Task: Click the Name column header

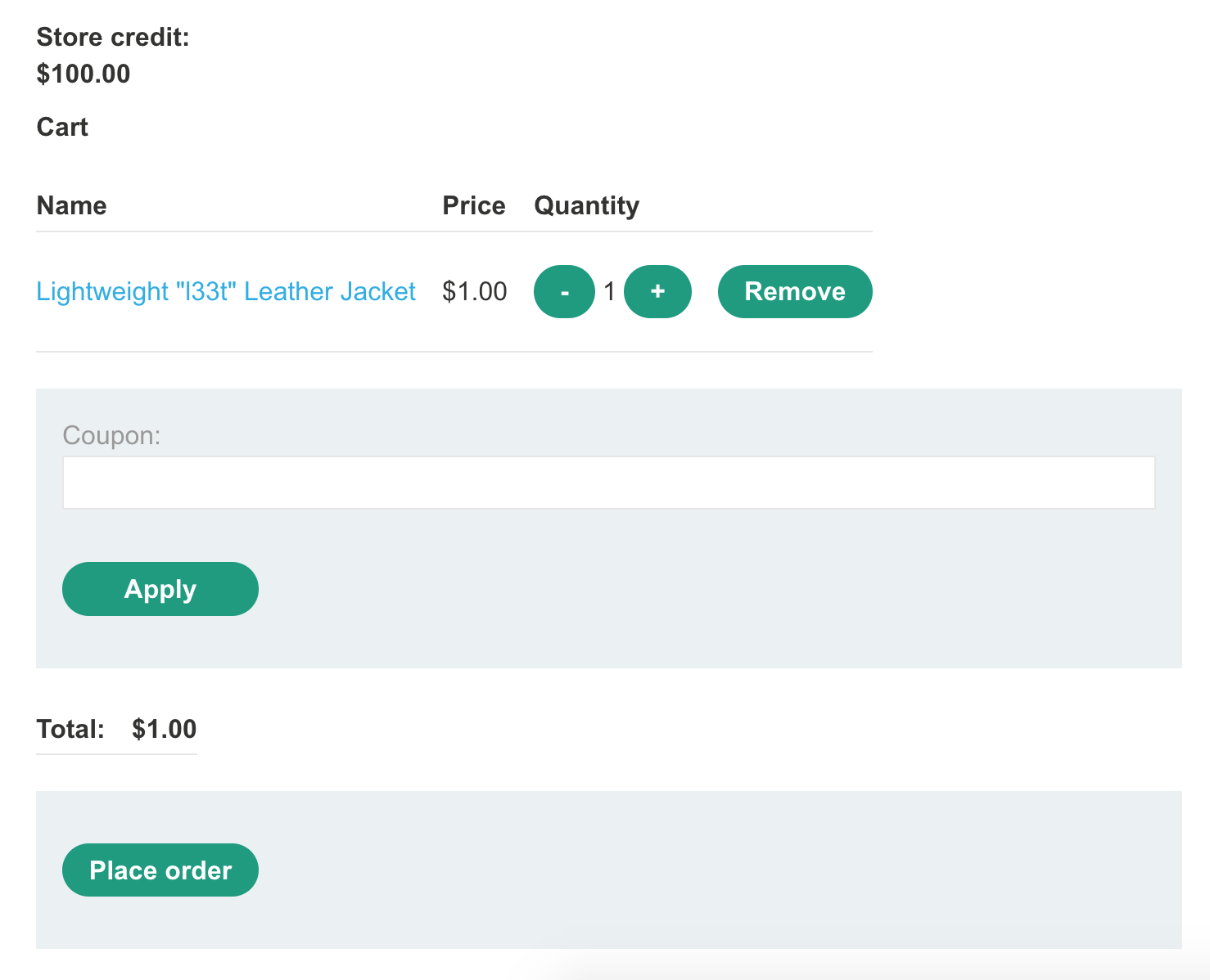Action: 72,206
